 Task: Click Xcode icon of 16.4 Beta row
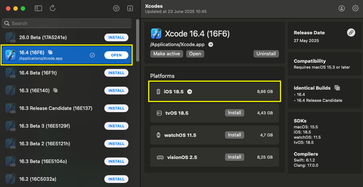[x=11, y=73]
